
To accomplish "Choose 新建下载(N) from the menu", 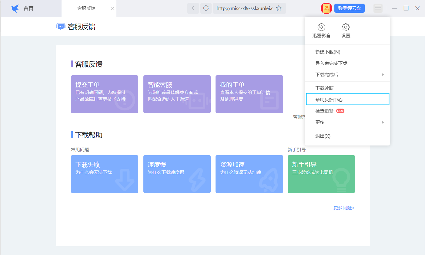I will pos(347,51).
